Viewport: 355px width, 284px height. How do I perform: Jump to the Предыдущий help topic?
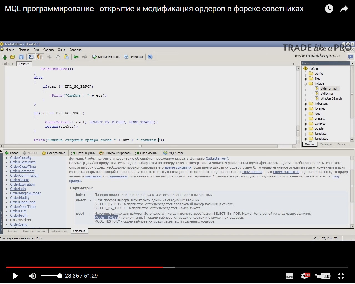coord(83,153)
